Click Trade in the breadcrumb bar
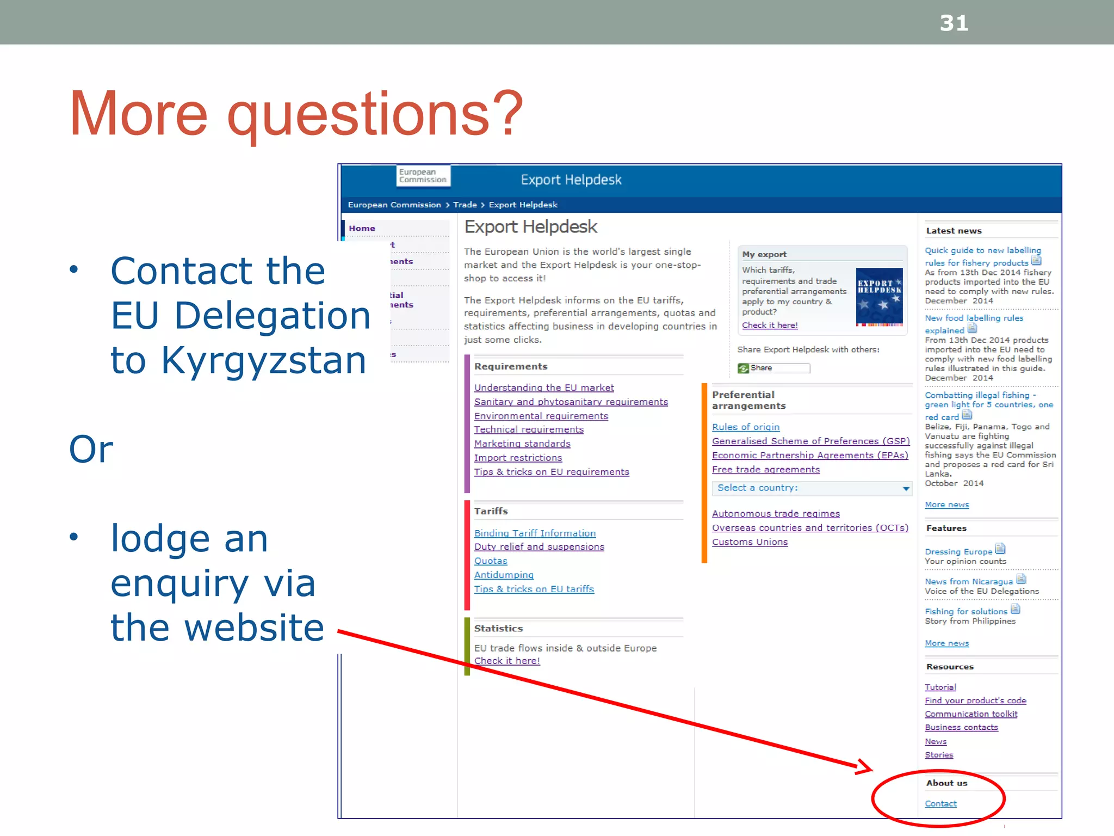This screenshot has height=836, width=1114. tap(465, 205)
